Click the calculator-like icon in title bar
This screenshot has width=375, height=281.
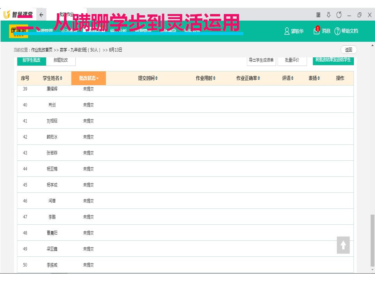pyautogui.click(x=318, y=15)
